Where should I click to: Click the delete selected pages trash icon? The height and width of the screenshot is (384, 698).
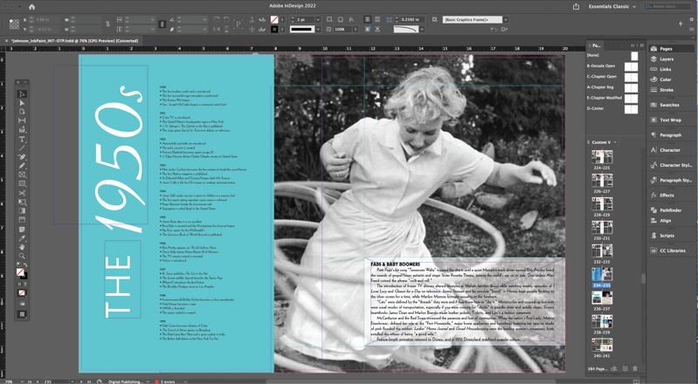click(x=635, y=368)
